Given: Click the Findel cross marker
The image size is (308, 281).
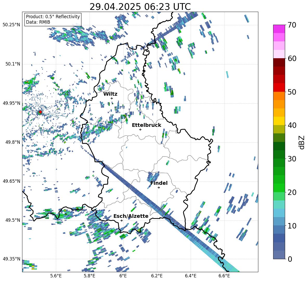Looking at the screenshot, I should point(159,188).
